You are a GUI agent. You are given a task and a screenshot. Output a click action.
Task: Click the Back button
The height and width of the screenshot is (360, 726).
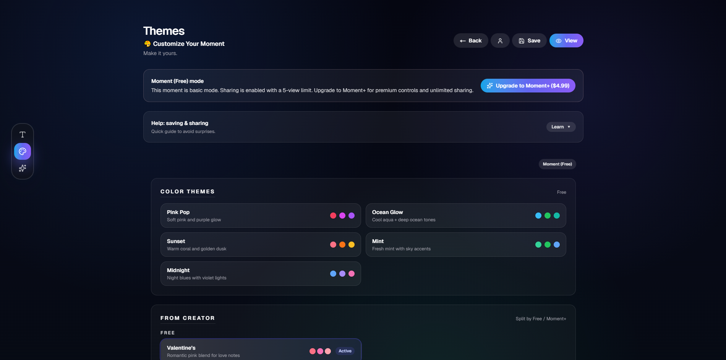pyautogui.click(x=471, y=41)
